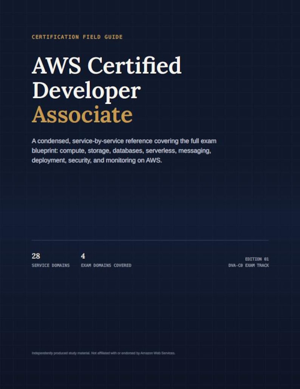Viewport: 300px width, 389px height.
Task: Click the number '4' statistic
Action: (83, 256)
